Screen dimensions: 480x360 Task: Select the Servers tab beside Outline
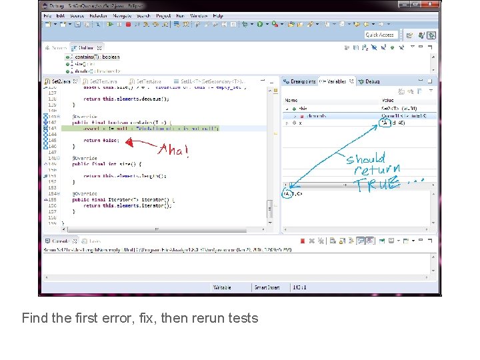pos(56,48)
